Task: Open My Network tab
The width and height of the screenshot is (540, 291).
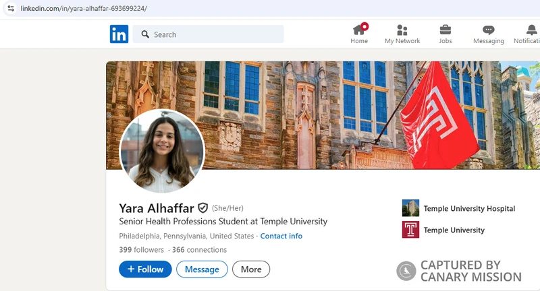Action: point(402,34)
